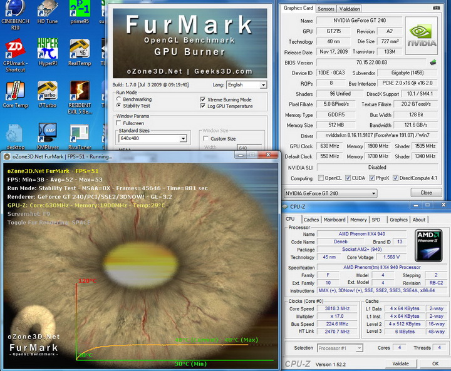
Task: Switch to the GPU-Z Validation tab
Action: pos(350,9)
